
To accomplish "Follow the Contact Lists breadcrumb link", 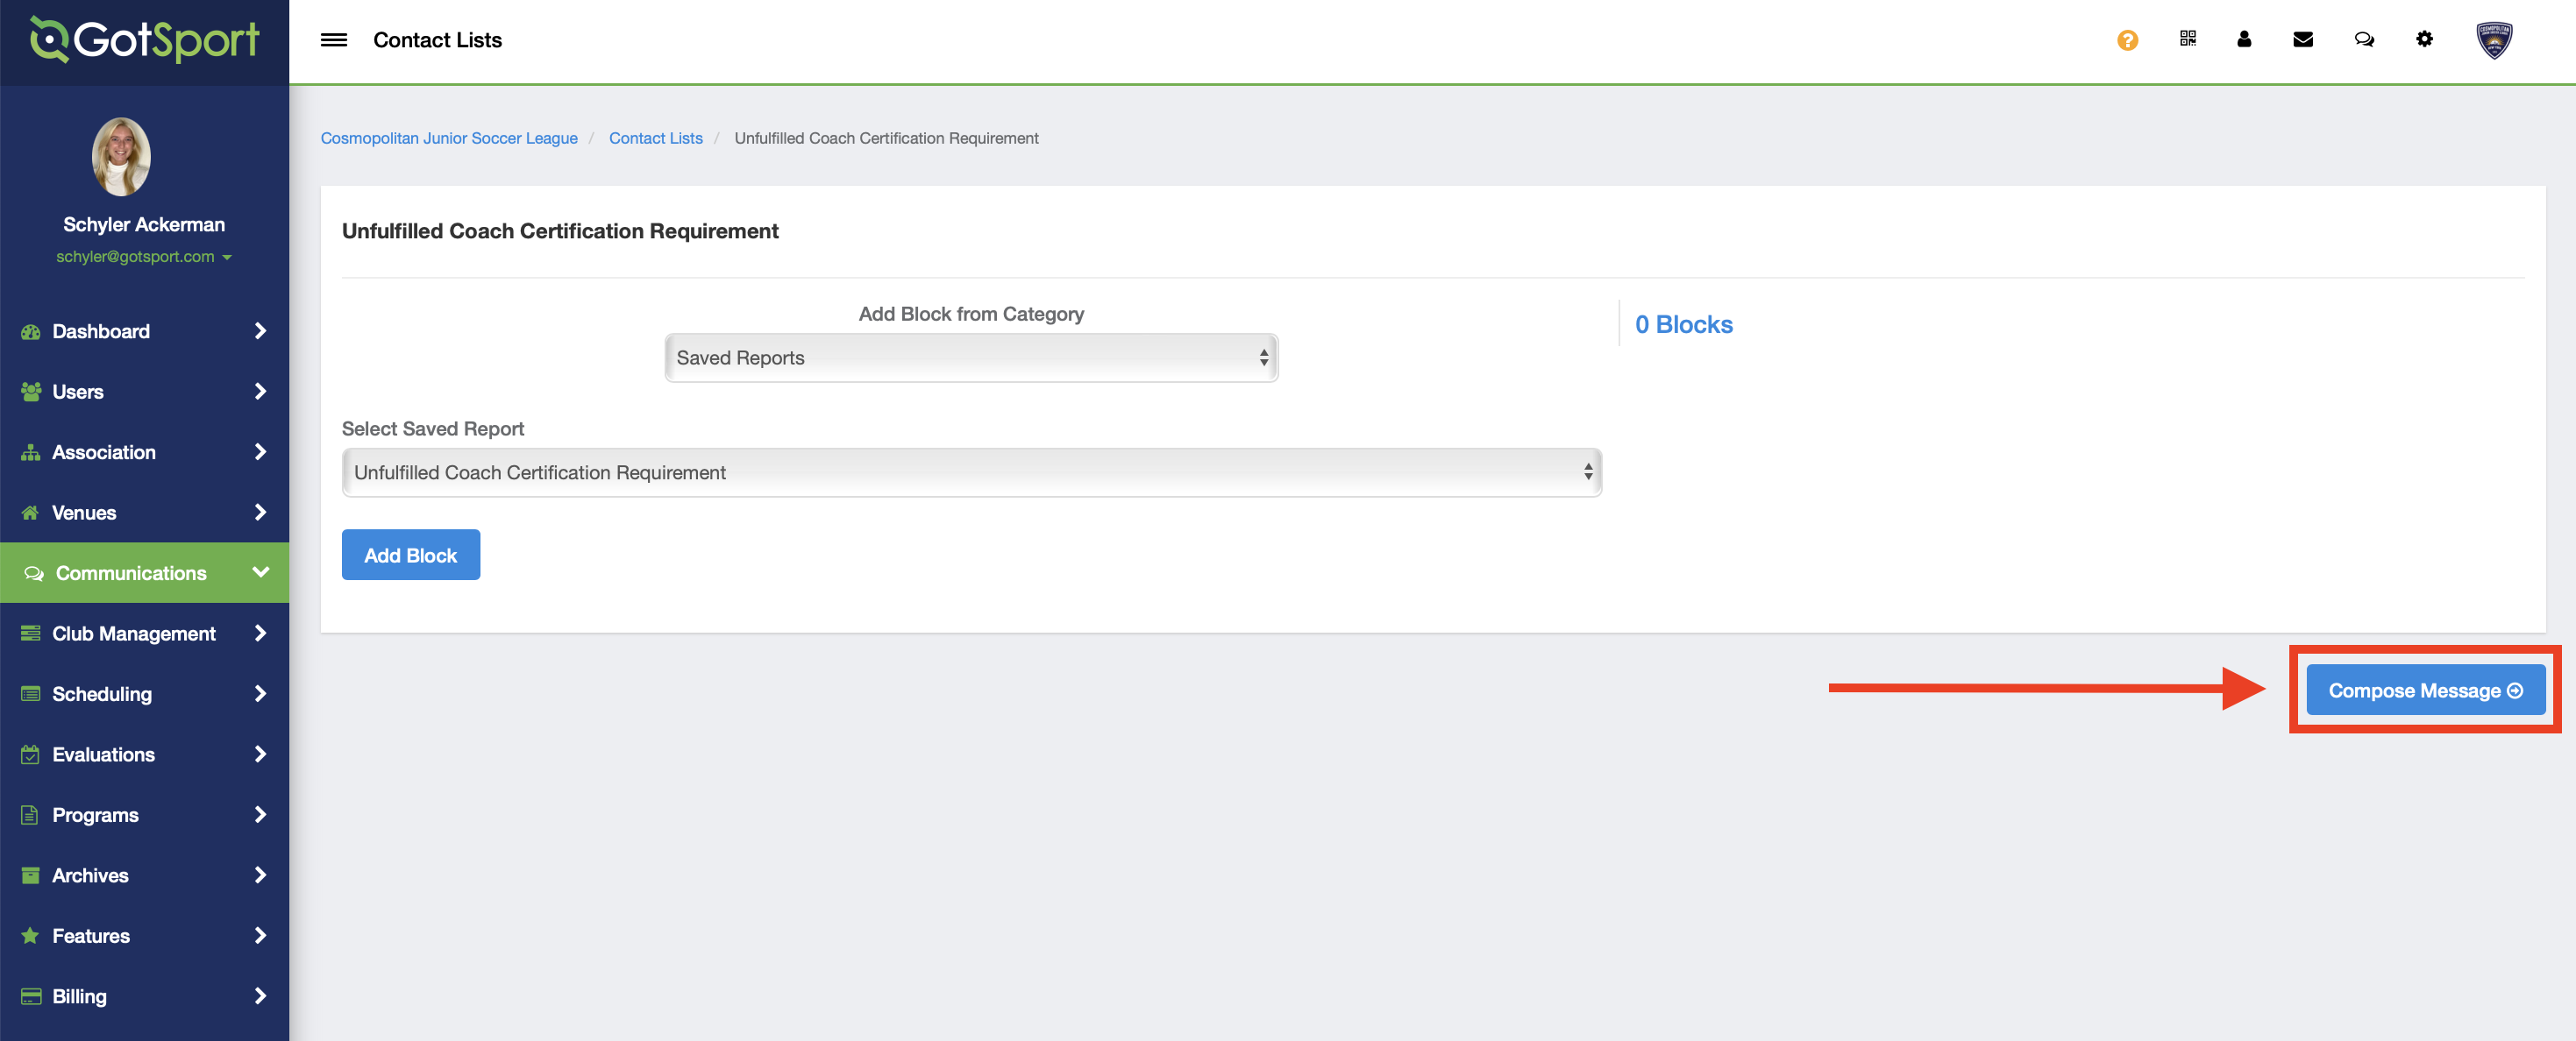I will (x=656, y=138).
